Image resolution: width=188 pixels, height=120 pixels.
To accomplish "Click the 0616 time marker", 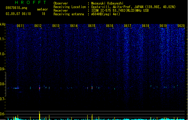I will [110, 26].
